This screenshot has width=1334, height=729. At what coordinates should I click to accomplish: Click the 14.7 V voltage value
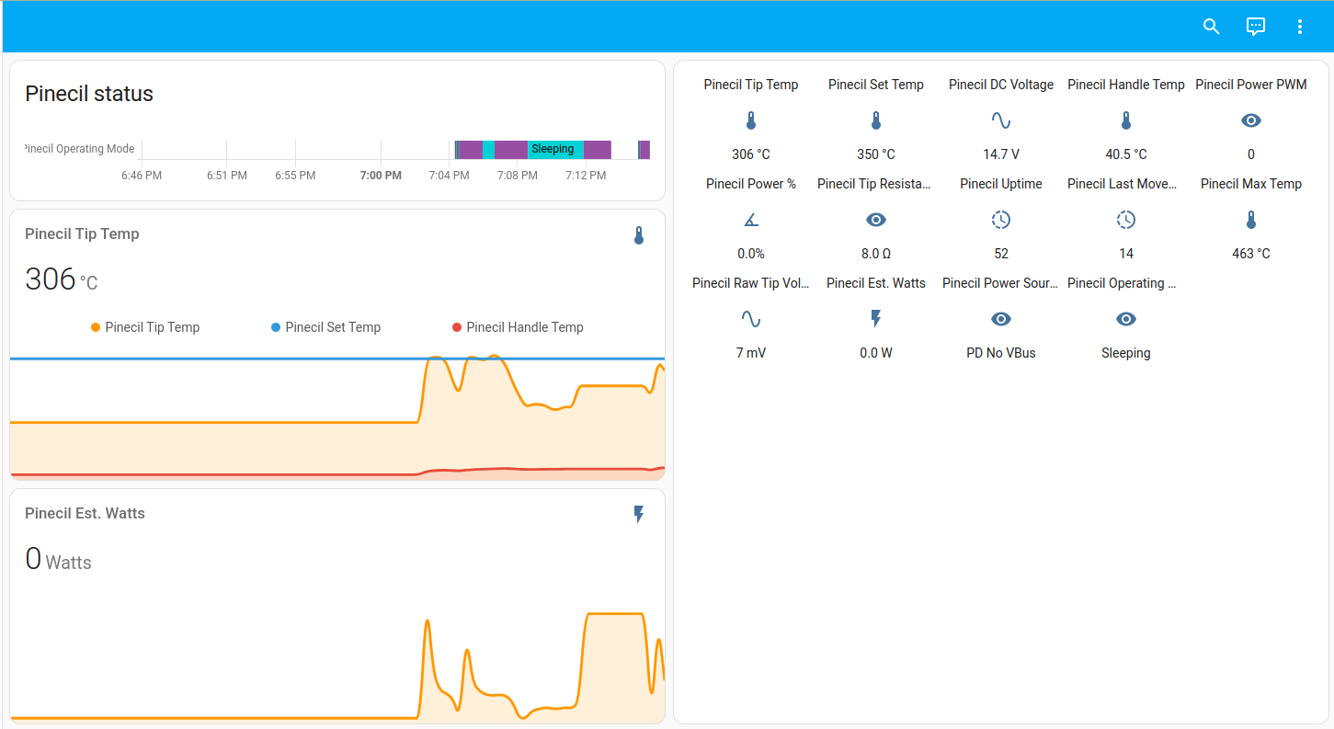[x=1000, y=154]
